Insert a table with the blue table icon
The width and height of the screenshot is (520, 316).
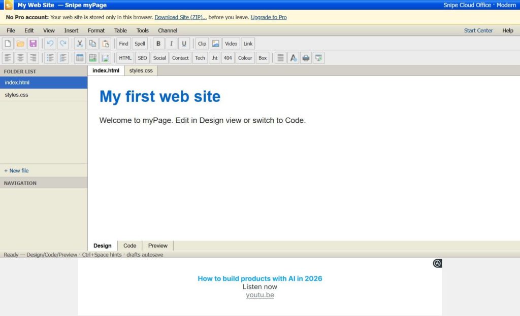click(80, 58)
